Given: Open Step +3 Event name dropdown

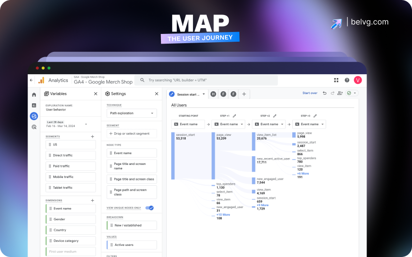Looking at the screenshot, I should click(309, 124).
